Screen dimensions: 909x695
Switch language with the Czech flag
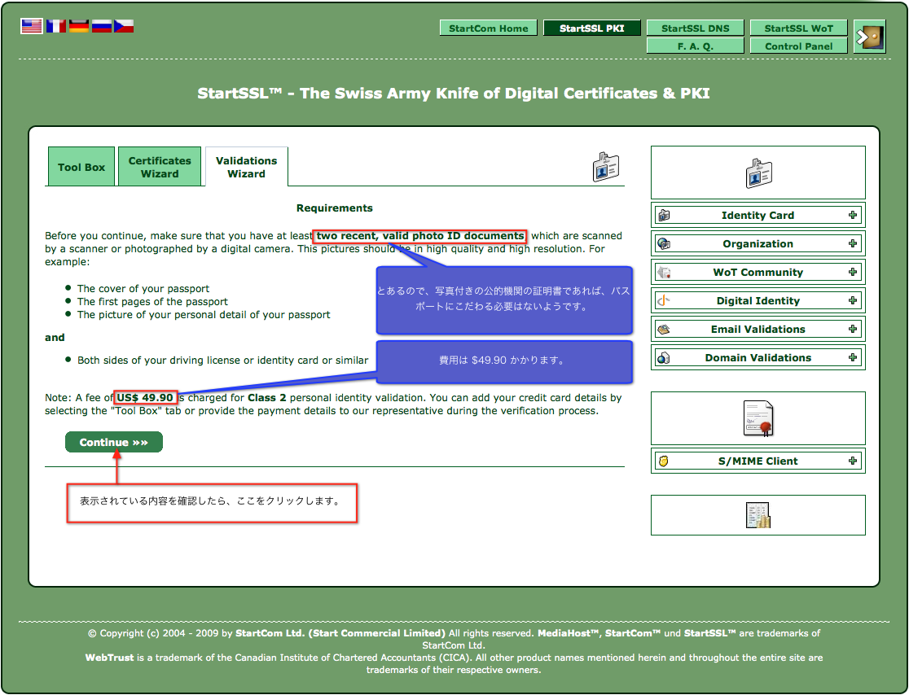[124, 26]
